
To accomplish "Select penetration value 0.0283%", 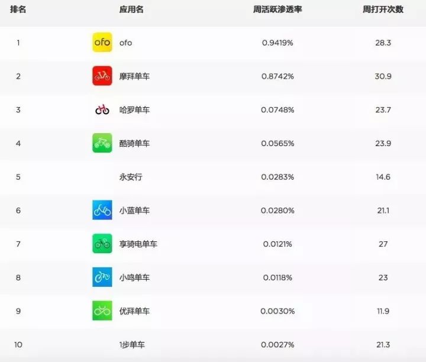I will click(x=277, y=177).
